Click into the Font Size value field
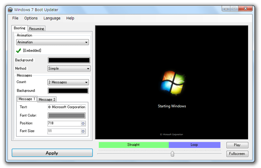The image size is (261, 168). [x=64, y=131]
